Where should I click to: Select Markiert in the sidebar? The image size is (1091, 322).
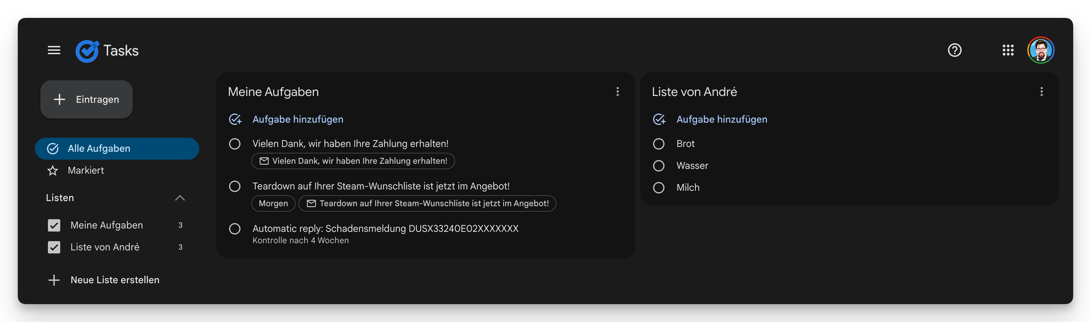[x=117, y=170]
